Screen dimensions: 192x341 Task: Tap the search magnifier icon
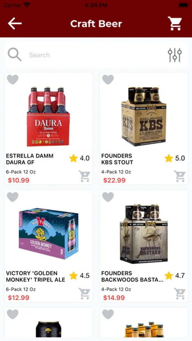pos(14,55)
